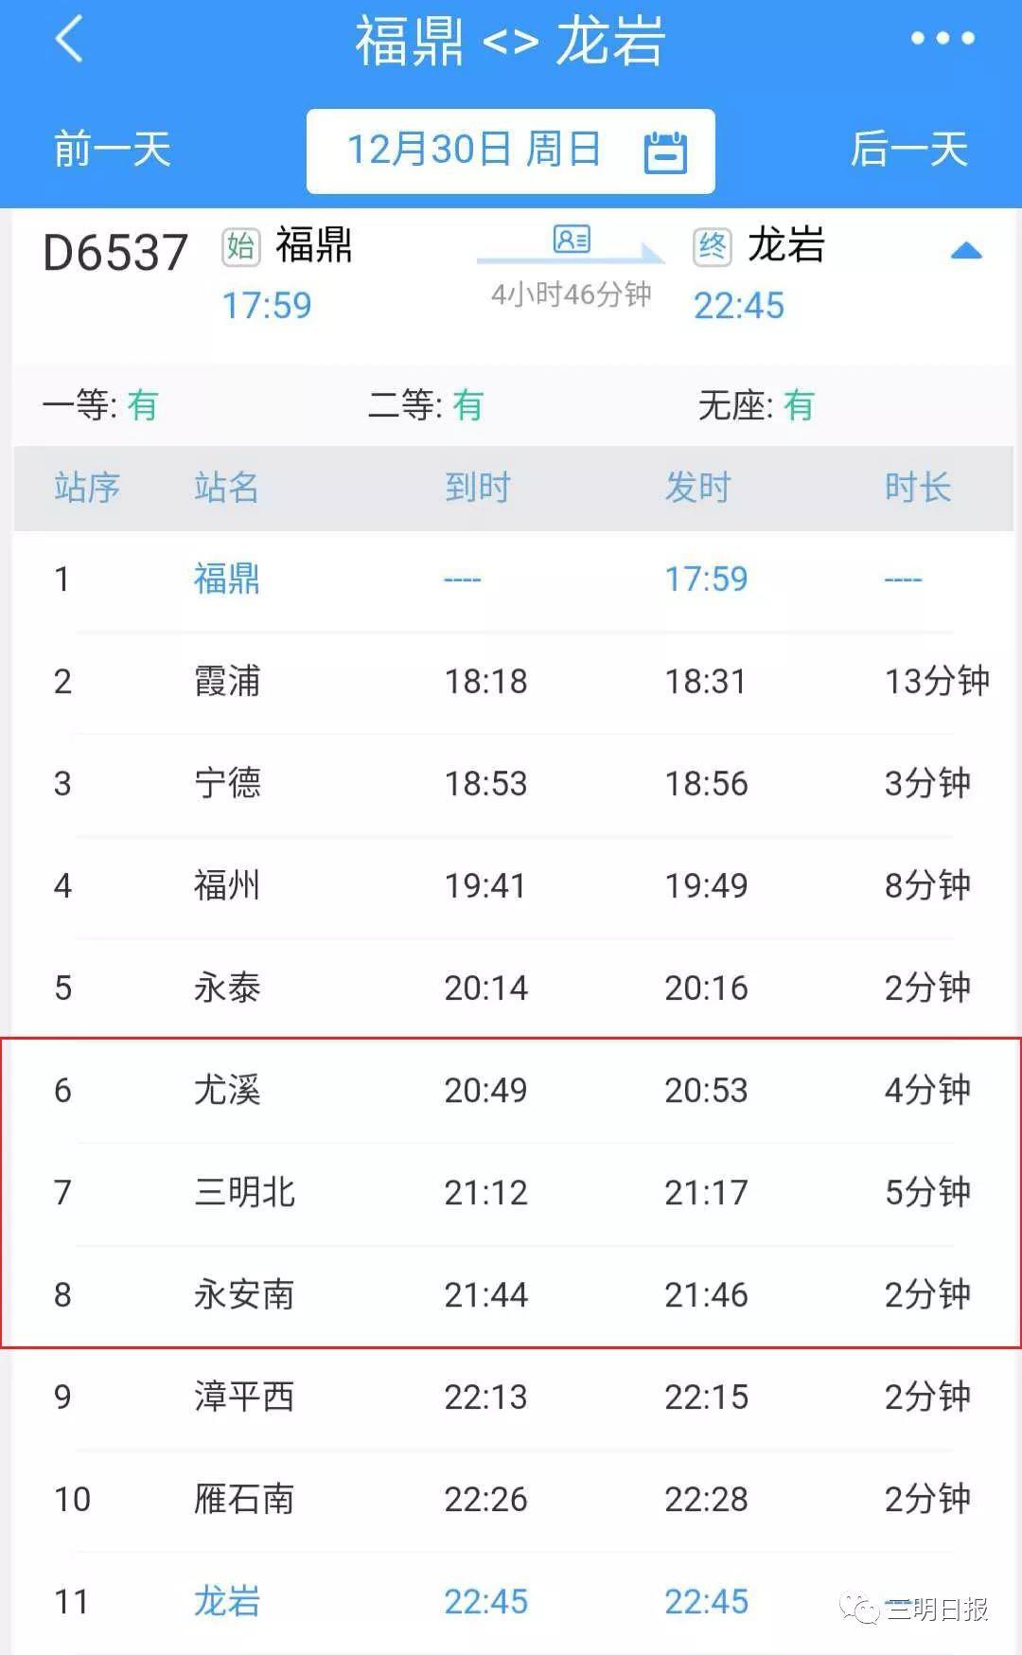Collapse the D6537 train details

point(965,251)
